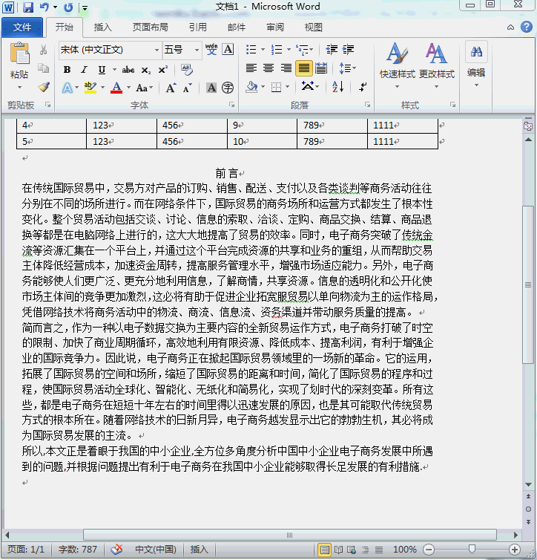Click the Copy icon

coord(44,68)
